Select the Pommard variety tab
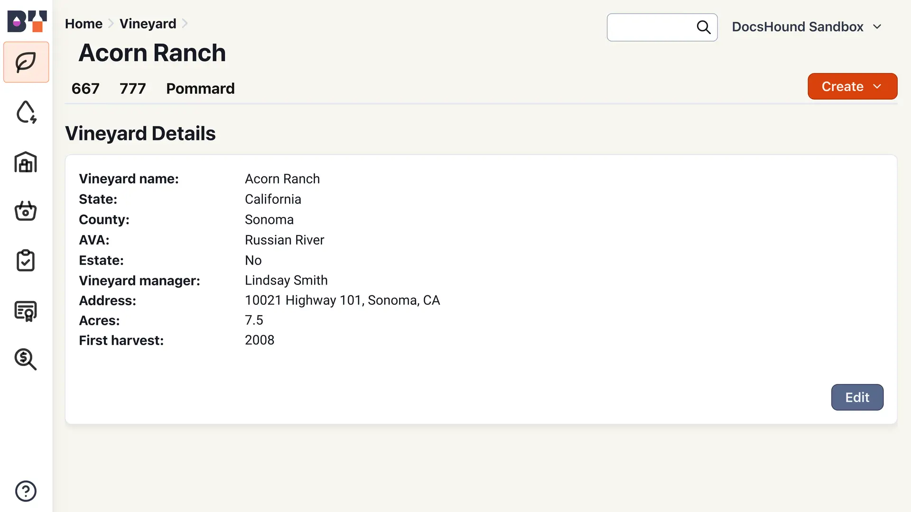911x512 pixels. (200, 89)
